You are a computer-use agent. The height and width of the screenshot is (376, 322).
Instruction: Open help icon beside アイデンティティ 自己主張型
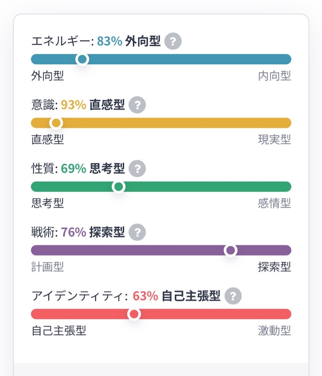233,296
